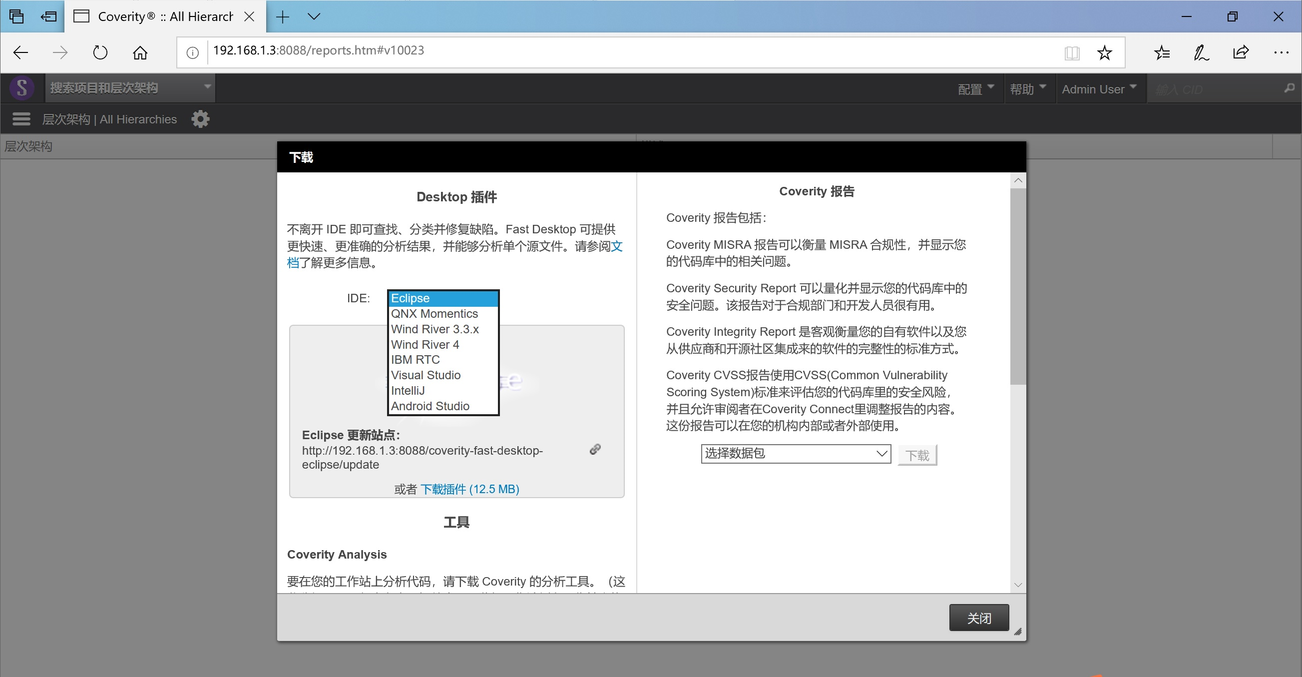Open reading view from the address bar icon
Screen dimensions: 1302x677
pos(1073,52)
